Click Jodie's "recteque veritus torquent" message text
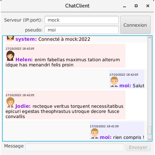The image size is (155, 155). click(64, 112)
